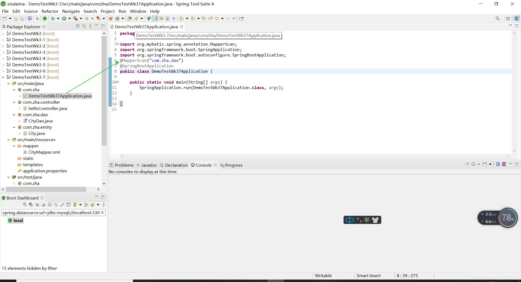Click the green Run button in toolbar

[64, 18]
